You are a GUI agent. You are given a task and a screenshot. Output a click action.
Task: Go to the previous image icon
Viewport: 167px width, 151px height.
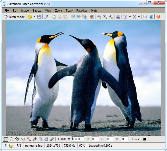click(73, 17)
